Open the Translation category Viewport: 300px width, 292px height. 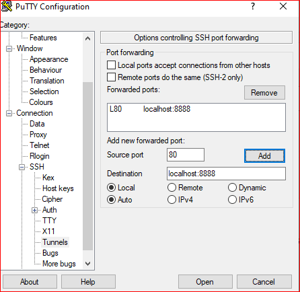point(47,81)
